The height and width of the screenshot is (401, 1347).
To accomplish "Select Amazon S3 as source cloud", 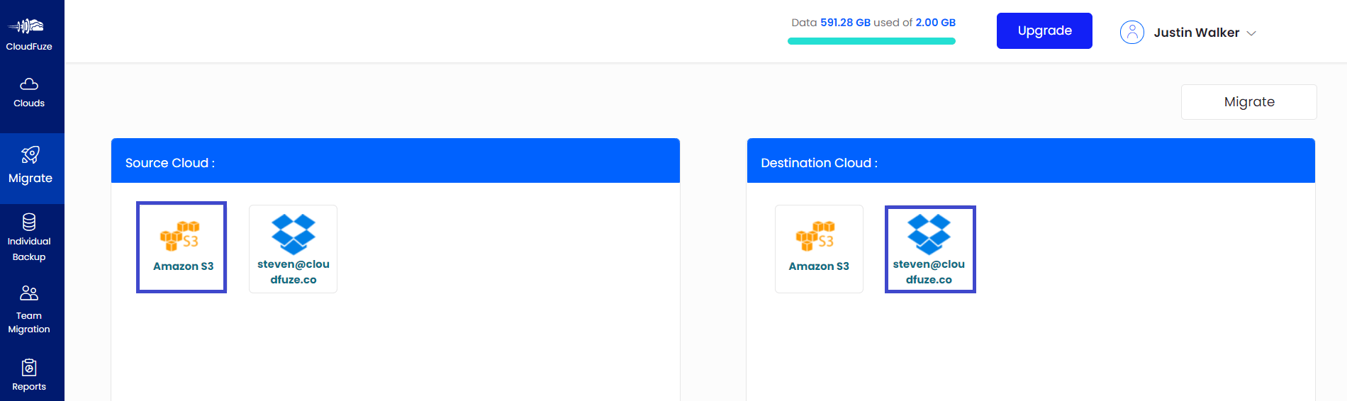I will (181, 247).
